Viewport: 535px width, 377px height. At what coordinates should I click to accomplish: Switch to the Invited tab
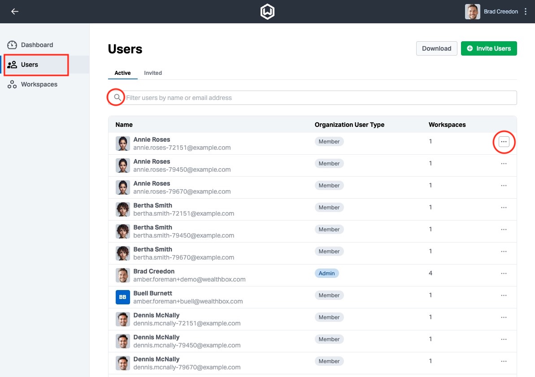[x=153, y=73]
